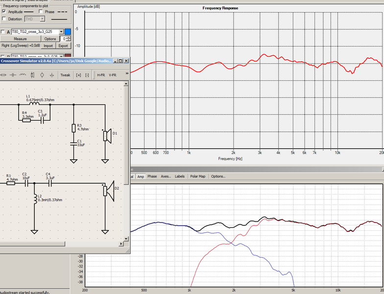Screen dimensions: 384x294
Task: Open measurement A name dropdown
Action: point(61,31)
